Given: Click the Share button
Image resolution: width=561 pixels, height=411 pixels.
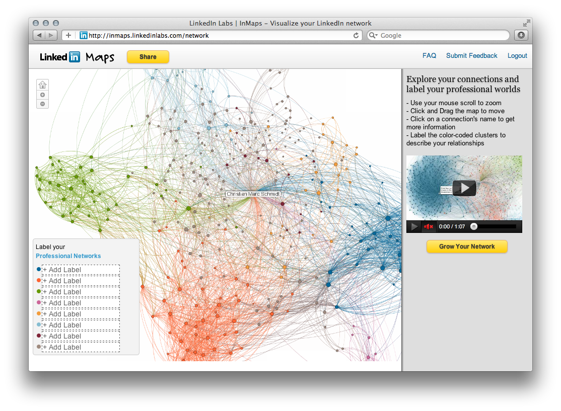Looking at the screenshot, I should 148,57.
